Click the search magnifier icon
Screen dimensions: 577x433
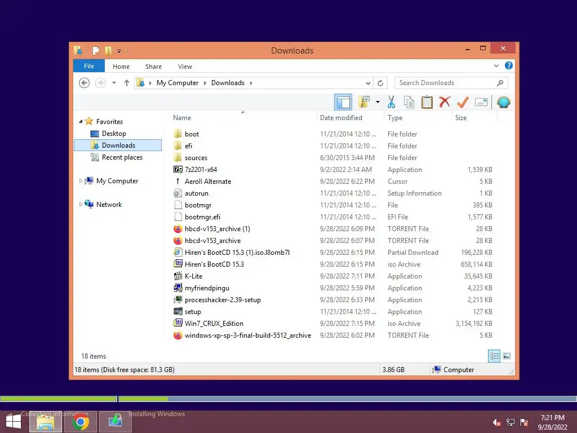coord(500,83)
